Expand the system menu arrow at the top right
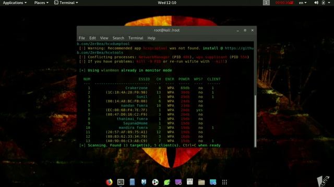334x187 pixels. [329, 3]
